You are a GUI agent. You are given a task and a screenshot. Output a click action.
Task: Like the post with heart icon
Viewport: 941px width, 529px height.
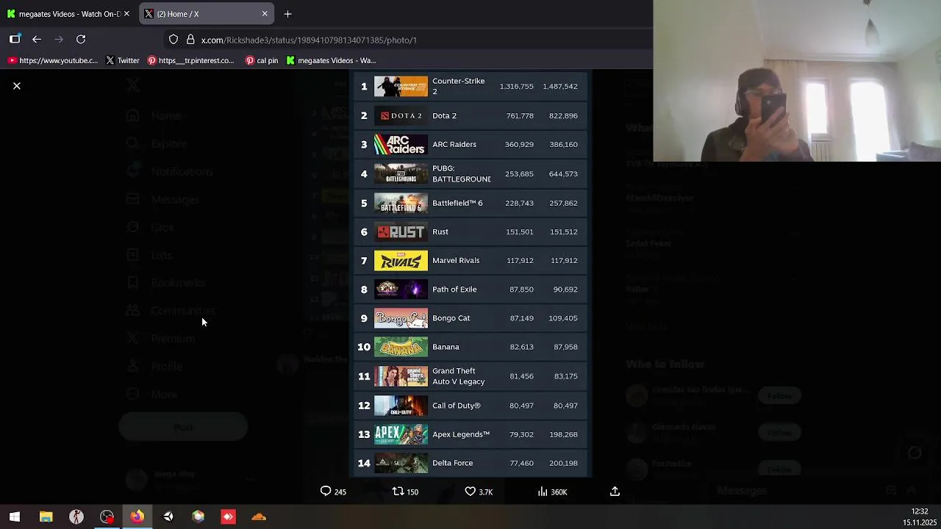coord(479,492)
